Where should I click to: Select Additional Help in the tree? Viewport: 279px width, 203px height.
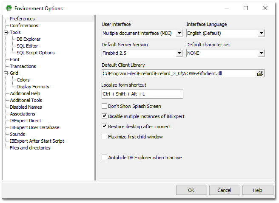(25, 93)
